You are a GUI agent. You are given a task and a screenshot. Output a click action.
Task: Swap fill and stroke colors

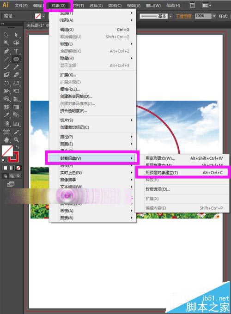(x=18, y=147)
